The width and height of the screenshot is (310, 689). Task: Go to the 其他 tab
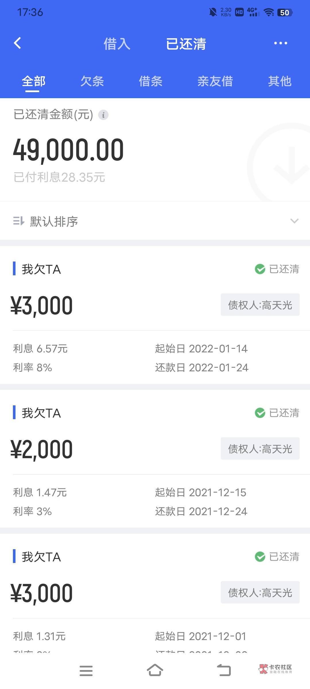tap(280, 81)
